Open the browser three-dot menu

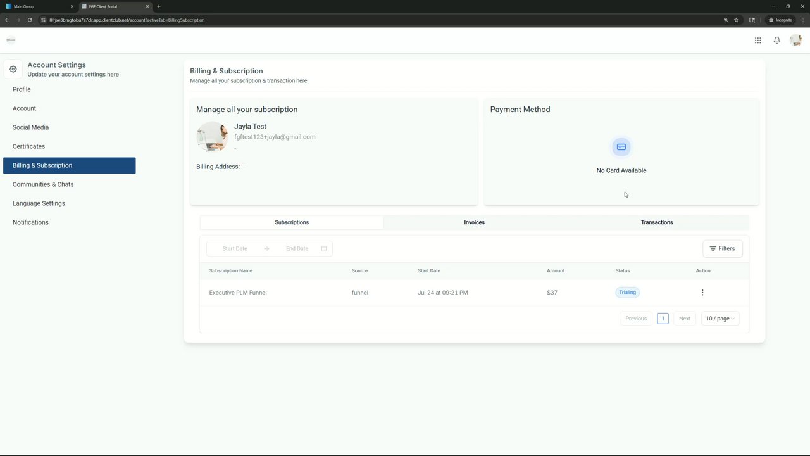click(802, 20)
